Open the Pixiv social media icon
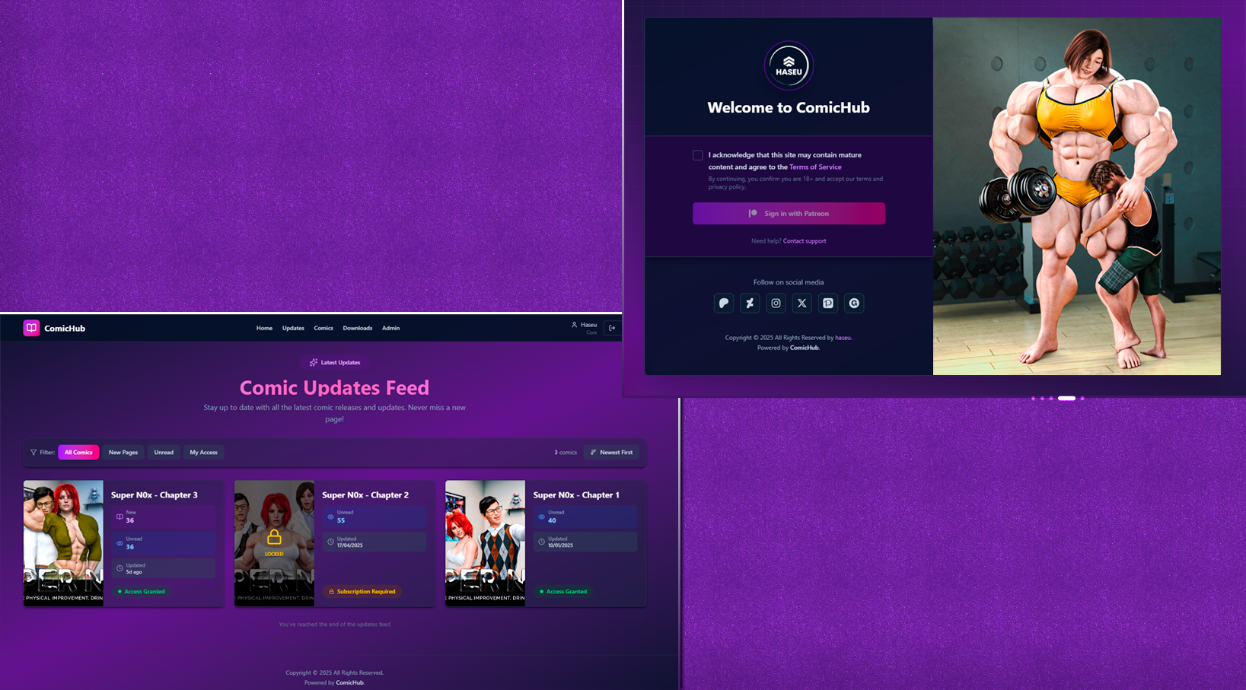The image size is (1246, 690). tap(828, 303)
